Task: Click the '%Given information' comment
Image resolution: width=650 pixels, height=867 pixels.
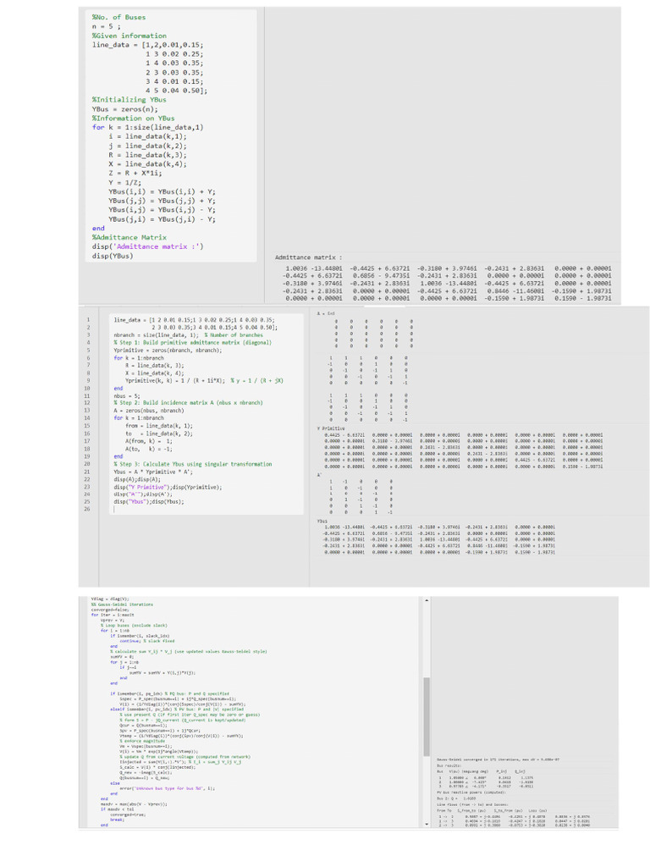Action: click(129, 36)
